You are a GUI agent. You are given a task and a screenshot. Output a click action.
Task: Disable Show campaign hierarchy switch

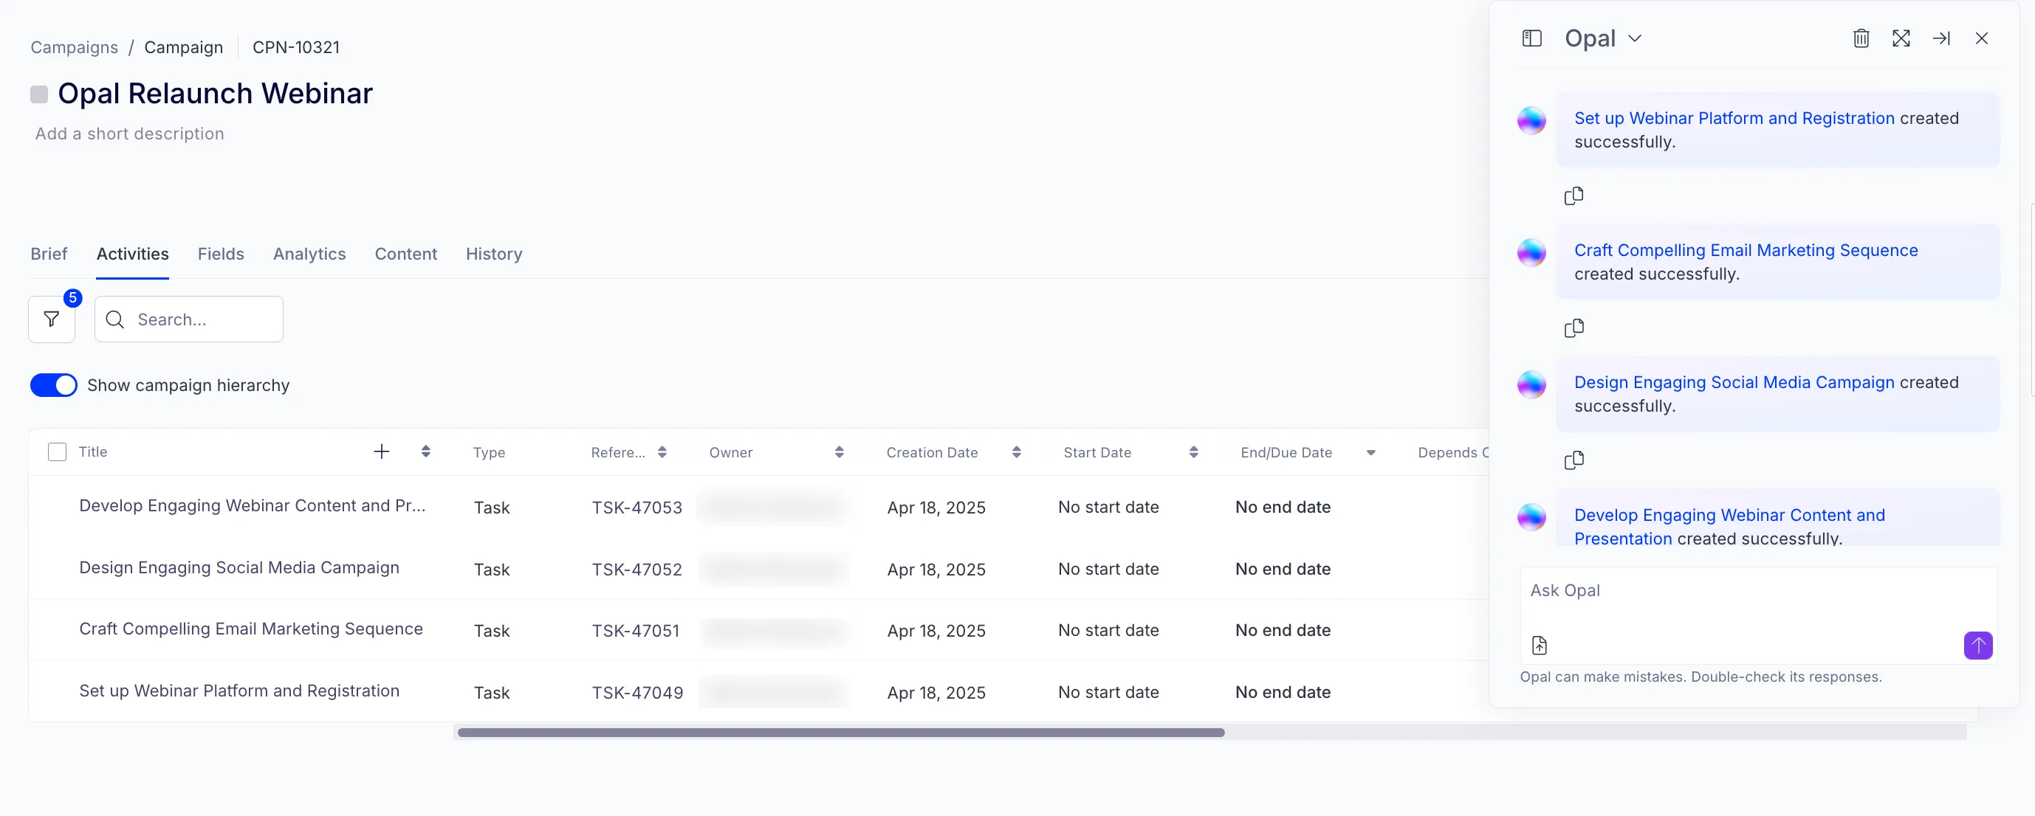[54, 385]
